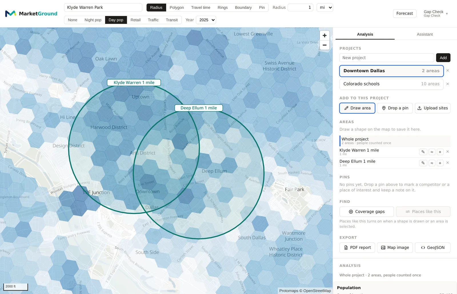Remove the Klyde Warren 1 mile area
Viewport: 457px width, 294px height.
[x=448, y=152]
